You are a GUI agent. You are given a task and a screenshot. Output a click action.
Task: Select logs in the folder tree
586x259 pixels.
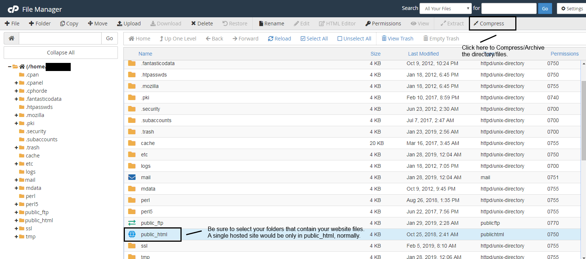(x=31, y=172)
